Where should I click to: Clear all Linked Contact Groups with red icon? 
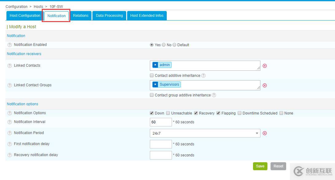tap(265, 85)
